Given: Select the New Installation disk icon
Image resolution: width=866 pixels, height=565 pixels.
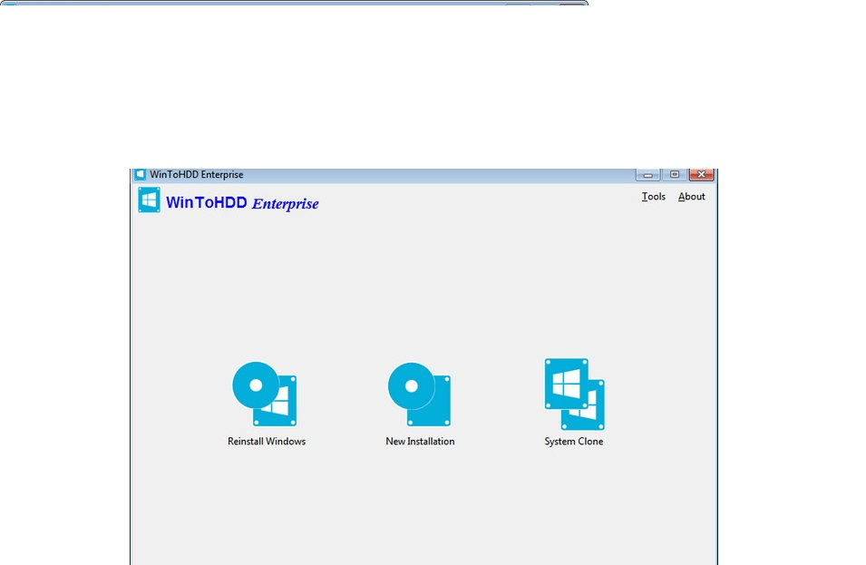Looking at the screenshot, I should click(x=419, y=395).
